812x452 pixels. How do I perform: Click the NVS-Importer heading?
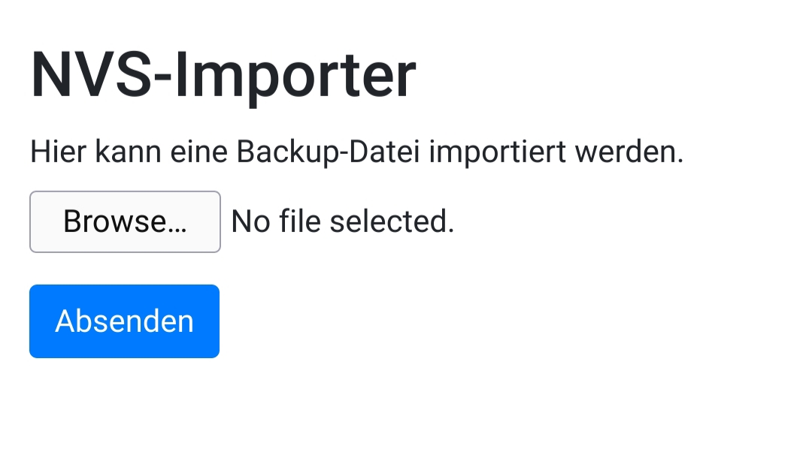(x=223, y=76)
